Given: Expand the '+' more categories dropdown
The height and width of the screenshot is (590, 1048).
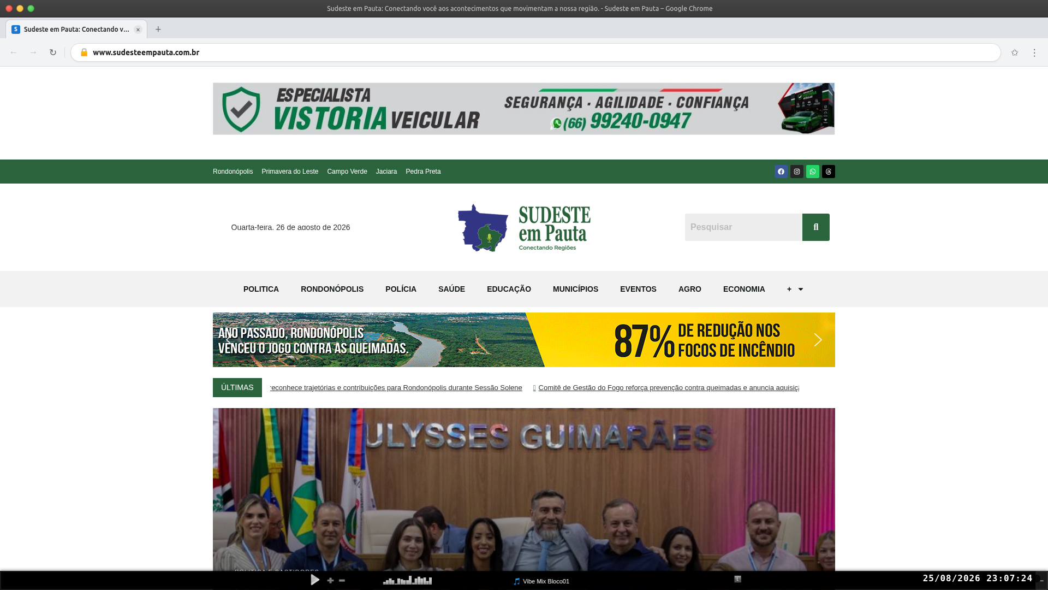Looking at the screenshot, I should 795,289.
